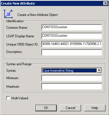Focus the Common Name field
The height and width of the screenshot is (115, 109).
pos(72,27)
